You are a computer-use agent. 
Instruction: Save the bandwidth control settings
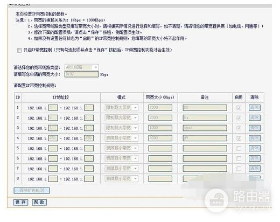tap(20, 202)
